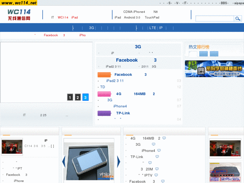Open the IP navigation menu item
244x183 pixels.
(161, 28)
